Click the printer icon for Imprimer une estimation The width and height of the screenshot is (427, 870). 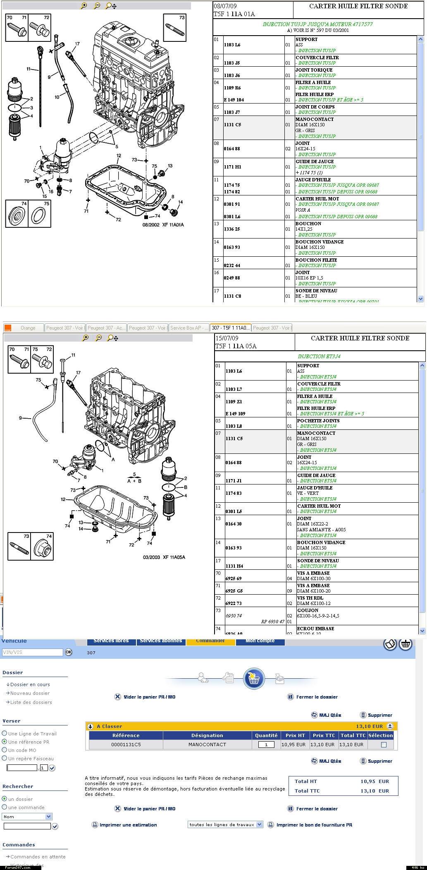pyautogui.click(x=95, y=825)
